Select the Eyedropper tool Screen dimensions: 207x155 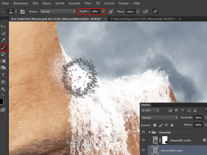point(3,40)
